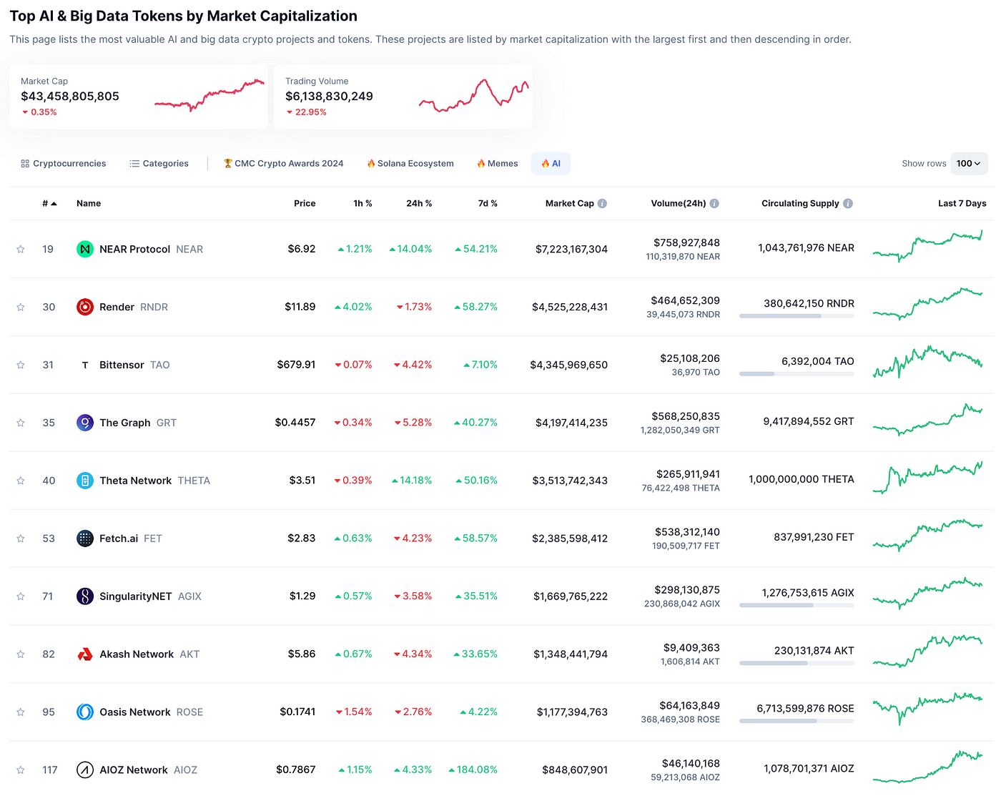Star Render in the watchlist

click(21, 308)
